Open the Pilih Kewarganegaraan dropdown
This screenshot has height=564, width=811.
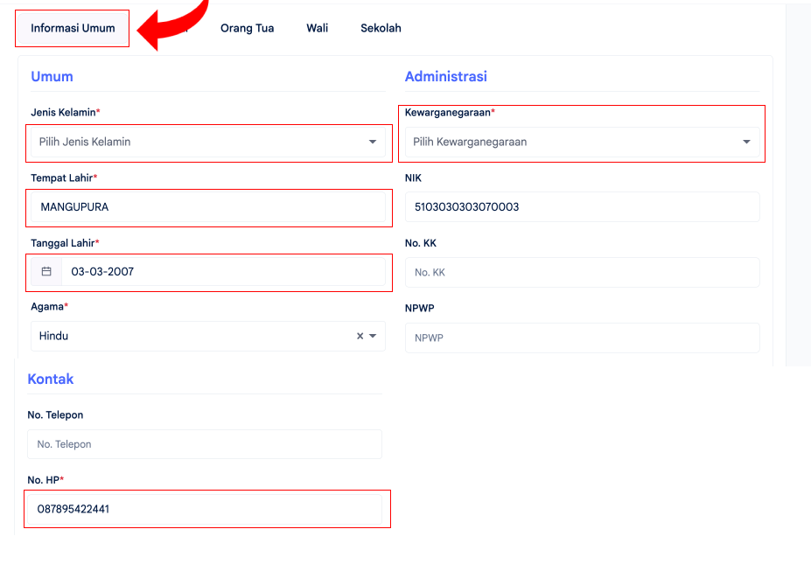583,142
